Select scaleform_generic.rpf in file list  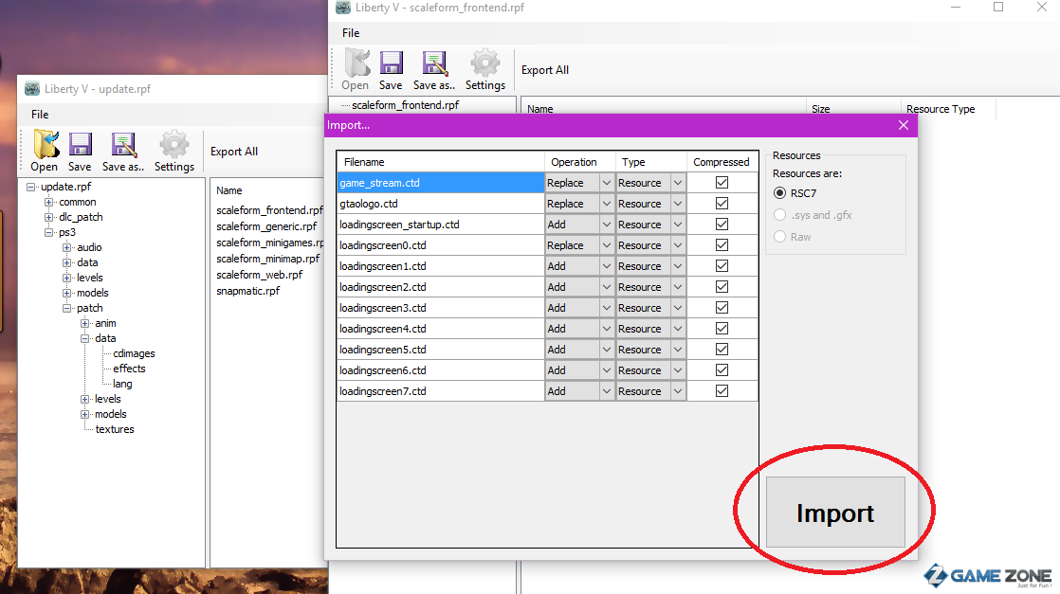click(x=266, y=226)
